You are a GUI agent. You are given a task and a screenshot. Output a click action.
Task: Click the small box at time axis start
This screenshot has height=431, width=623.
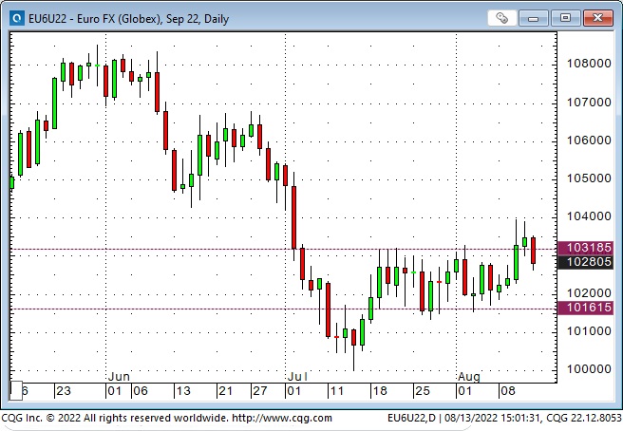click(16, 391)
